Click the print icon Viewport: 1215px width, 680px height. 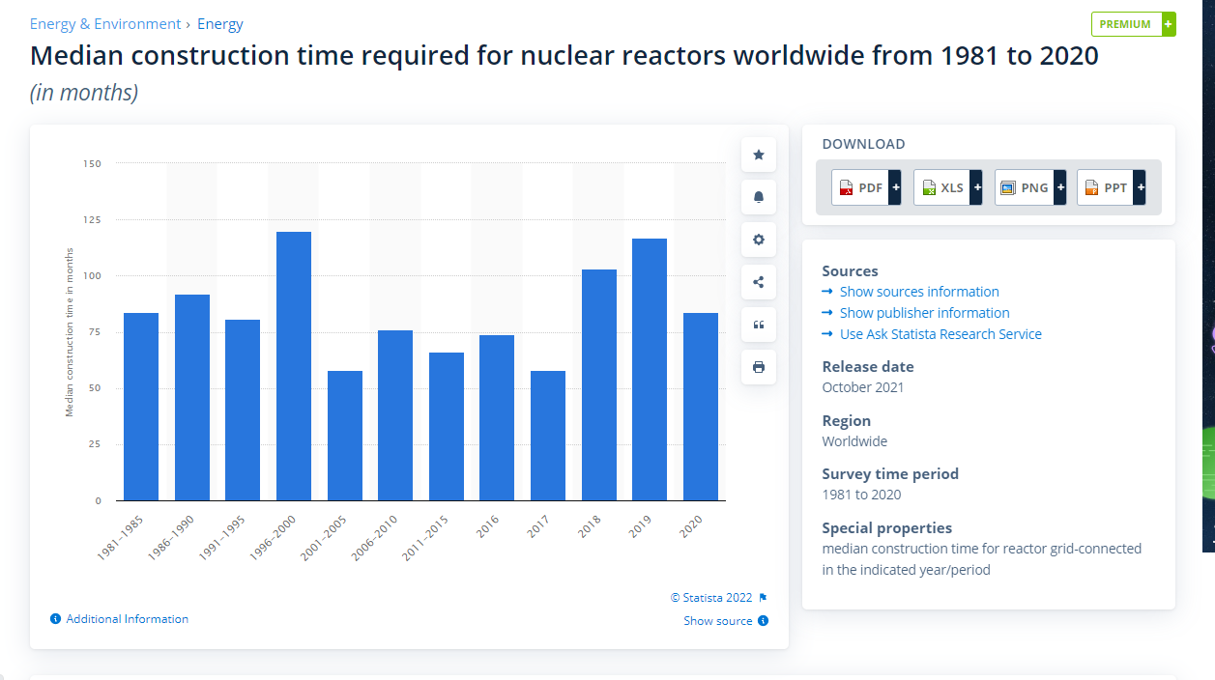758,367
